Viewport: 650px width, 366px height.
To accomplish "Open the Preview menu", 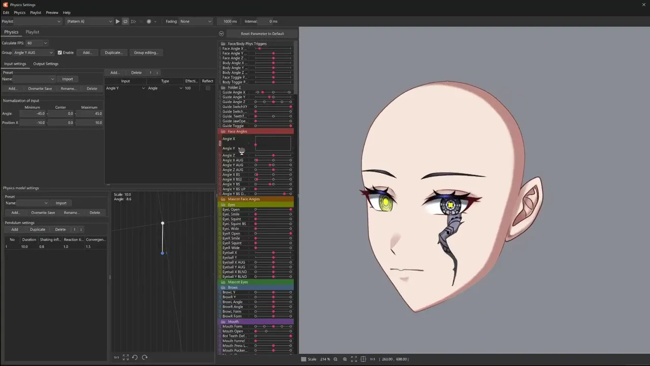I will (52, 12).
